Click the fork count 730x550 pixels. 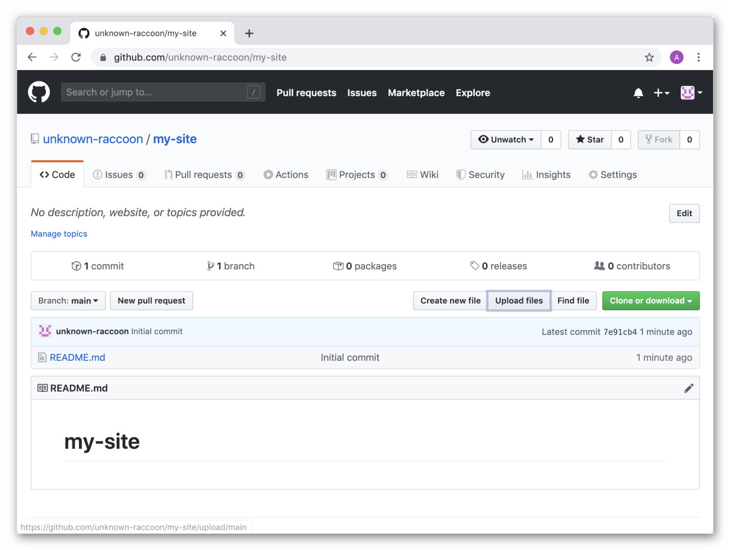(690, 140)
